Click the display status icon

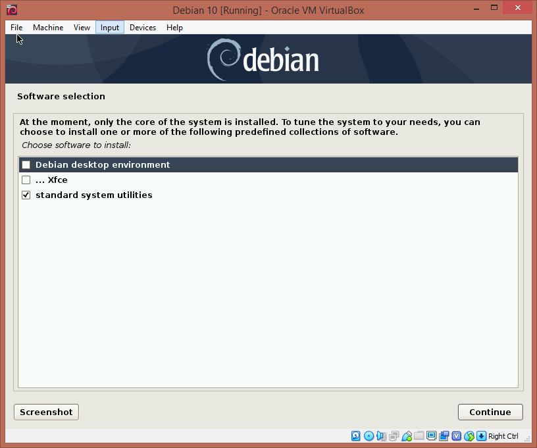(431, 436)
